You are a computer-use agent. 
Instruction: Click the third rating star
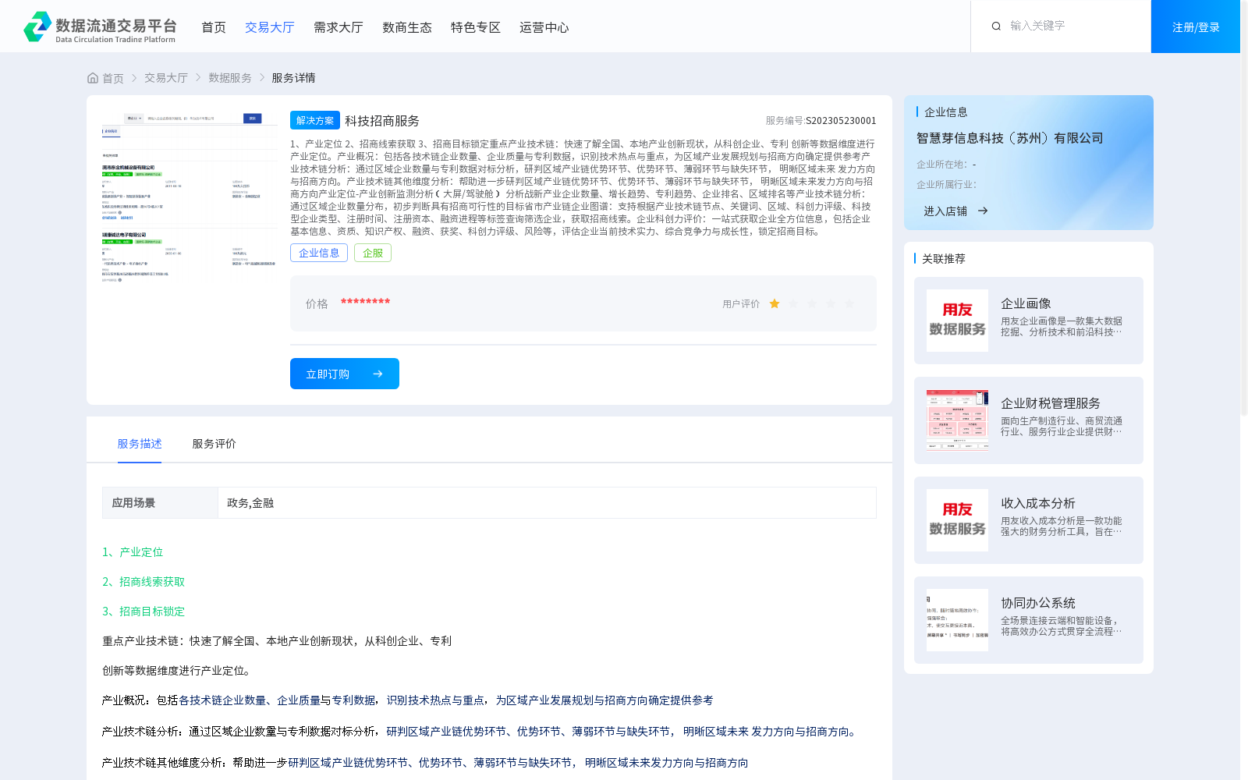tap(812, 303)
